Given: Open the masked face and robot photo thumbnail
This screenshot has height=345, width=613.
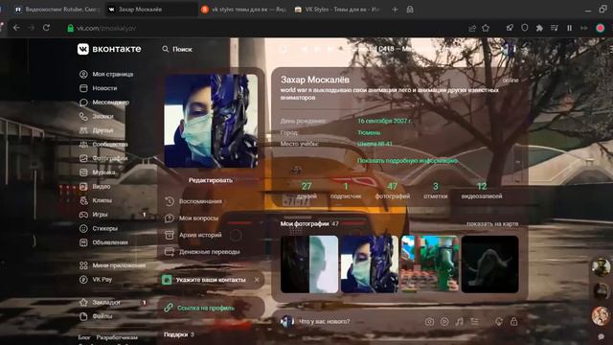Looking at the screenshot, I should coord(370,264).
